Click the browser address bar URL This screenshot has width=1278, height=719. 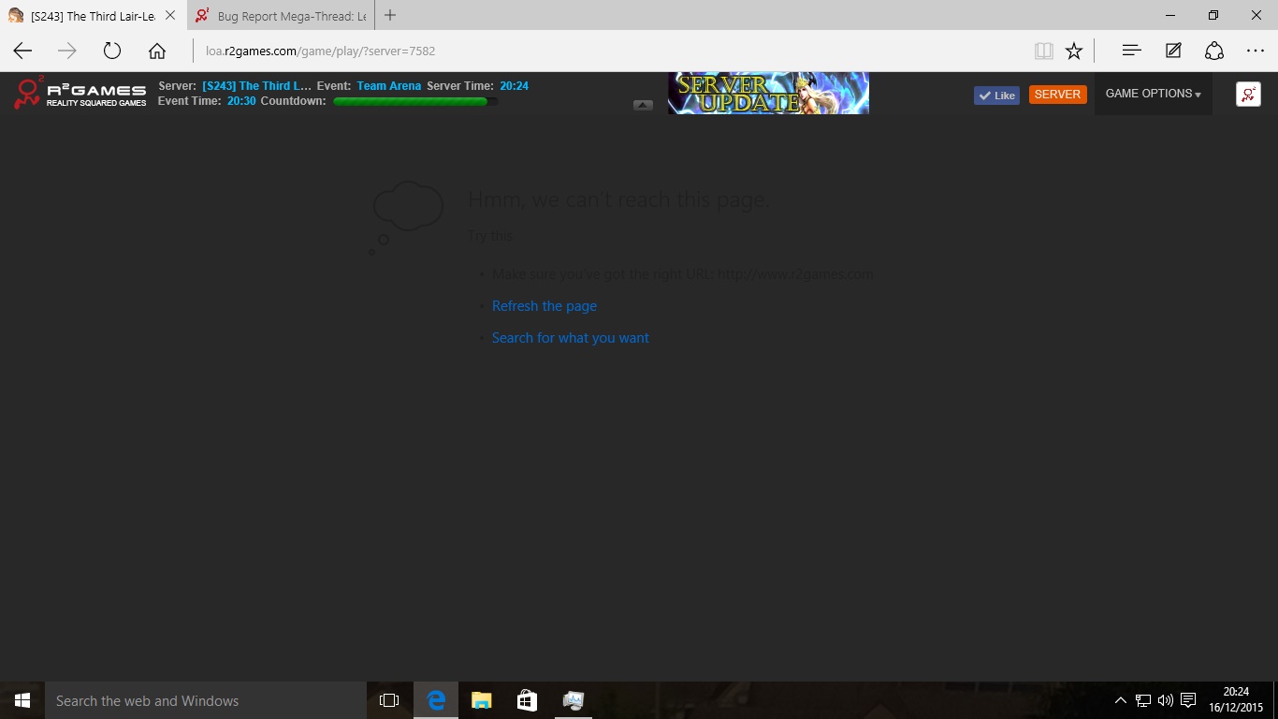[320, 51]
